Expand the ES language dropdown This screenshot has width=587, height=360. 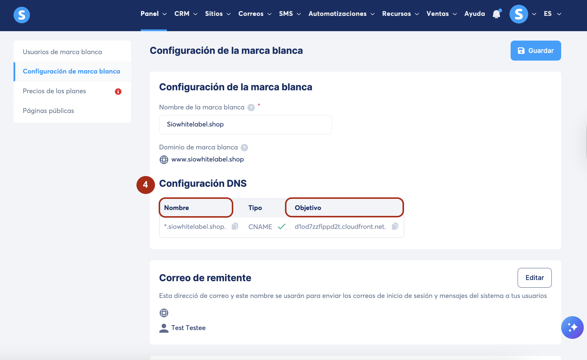[x=552, y=14]
